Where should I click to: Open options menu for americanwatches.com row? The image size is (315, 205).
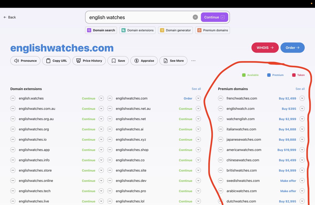coord(220,150)
